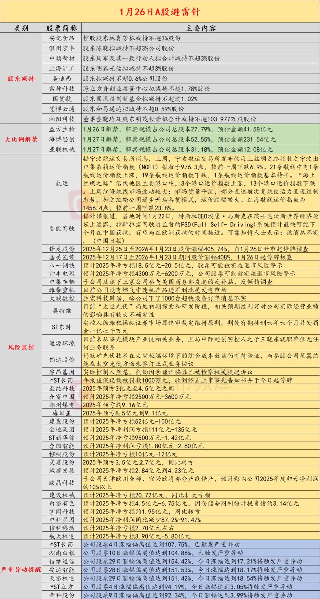
Task: Select the 股票简称 column header
Action: coord(62,28)
